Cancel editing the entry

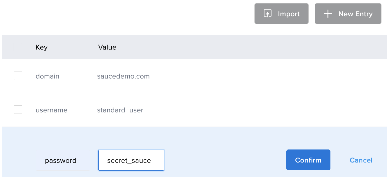361,160
